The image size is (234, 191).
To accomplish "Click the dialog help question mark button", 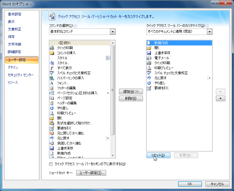I will pyautogui.click(x=215, y=3).
